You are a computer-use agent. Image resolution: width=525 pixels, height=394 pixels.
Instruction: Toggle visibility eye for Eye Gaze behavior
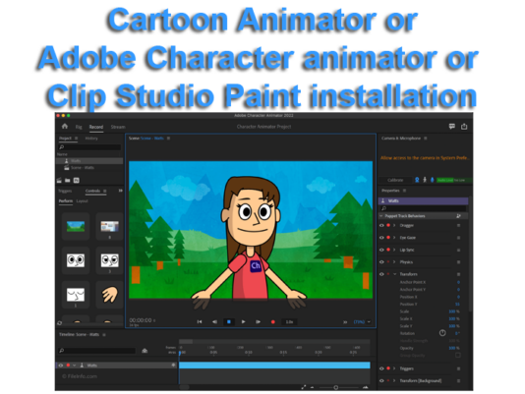tap(381, 238)
